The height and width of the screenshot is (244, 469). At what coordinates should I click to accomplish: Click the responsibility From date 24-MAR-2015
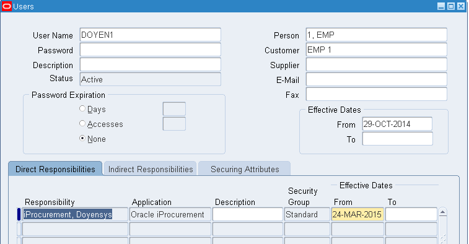click(x=357, y=214)
